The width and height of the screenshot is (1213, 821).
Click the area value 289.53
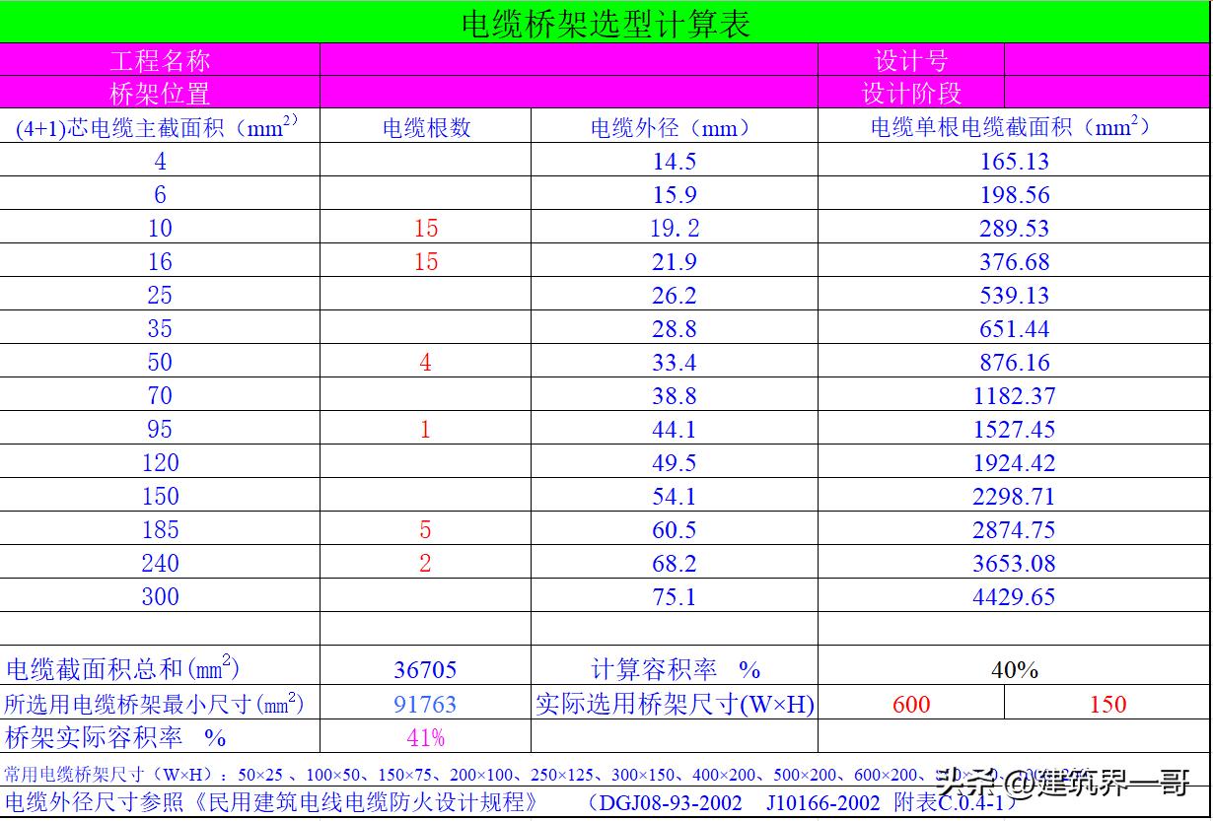1015,228
